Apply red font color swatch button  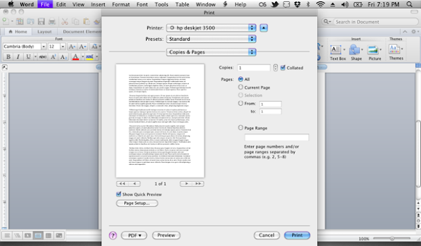point(76,56)
